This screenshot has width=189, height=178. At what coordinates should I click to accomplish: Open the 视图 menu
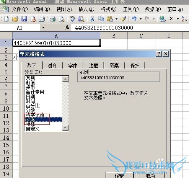point(64,9)
